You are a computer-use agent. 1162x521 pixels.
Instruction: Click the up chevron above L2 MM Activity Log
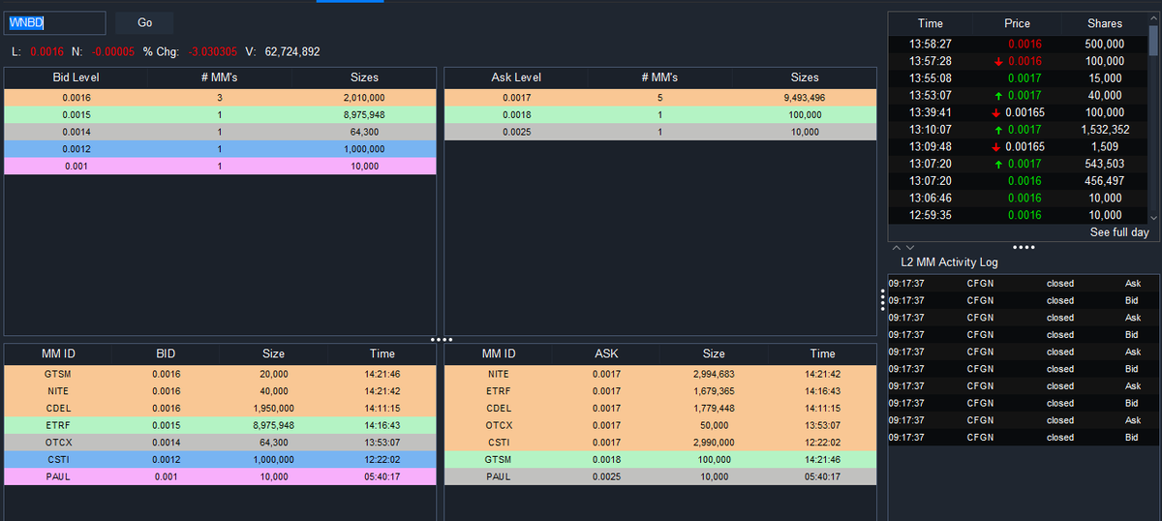[896, 248]
